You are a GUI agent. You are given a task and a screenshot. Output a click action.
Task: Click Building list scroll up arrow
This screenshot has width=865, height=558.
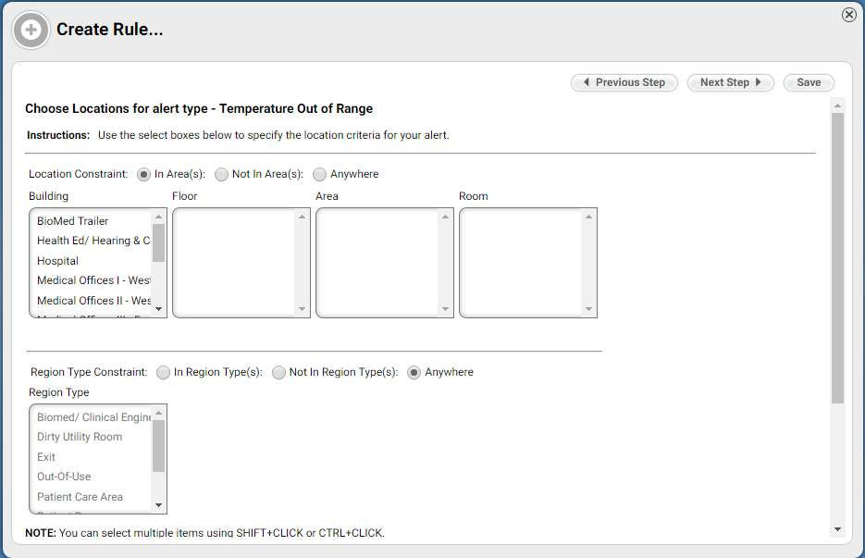click(x=158, y=217)
